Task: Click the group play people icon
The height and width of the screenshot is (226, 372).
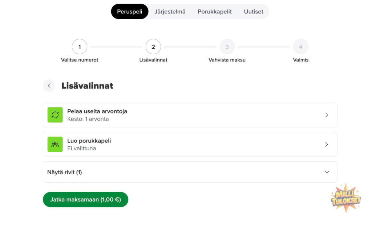Action: (x=55, y=144)
